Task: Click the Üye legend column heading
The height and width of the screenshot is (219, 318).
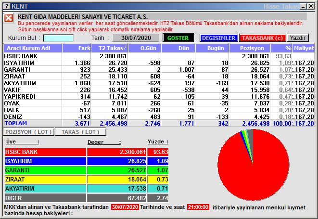Action: pos(22,142)
